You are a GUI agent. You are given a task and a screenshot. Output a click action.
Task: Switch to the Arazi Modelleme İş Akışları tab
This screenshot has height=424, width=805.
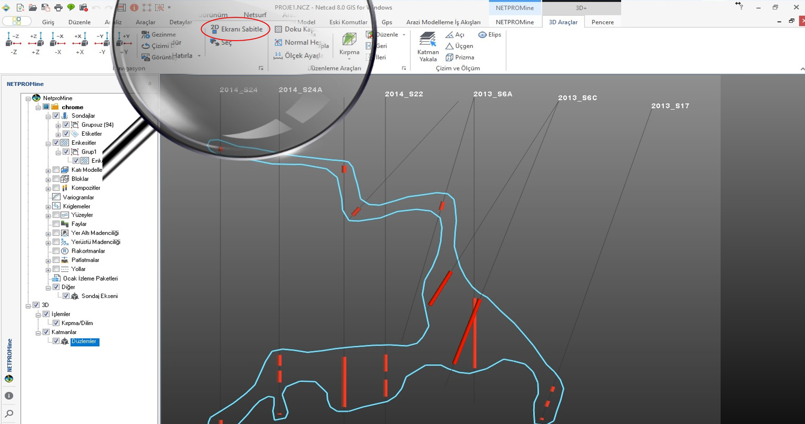[443, 22]
